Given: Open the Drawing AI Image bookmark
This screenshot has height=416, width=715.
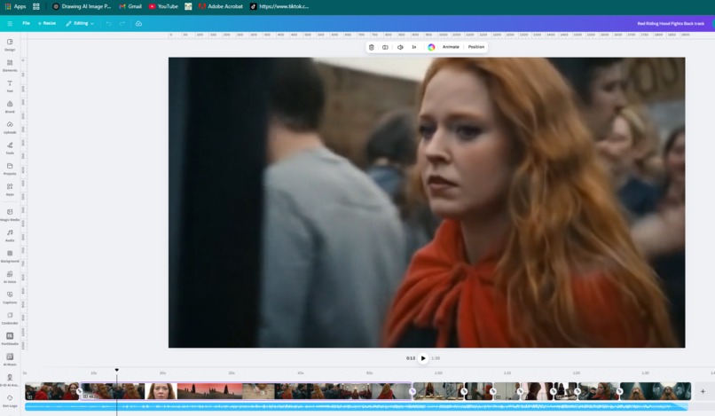Looking at the screenshot, I should pyautogui.click(x=82, y=6).
